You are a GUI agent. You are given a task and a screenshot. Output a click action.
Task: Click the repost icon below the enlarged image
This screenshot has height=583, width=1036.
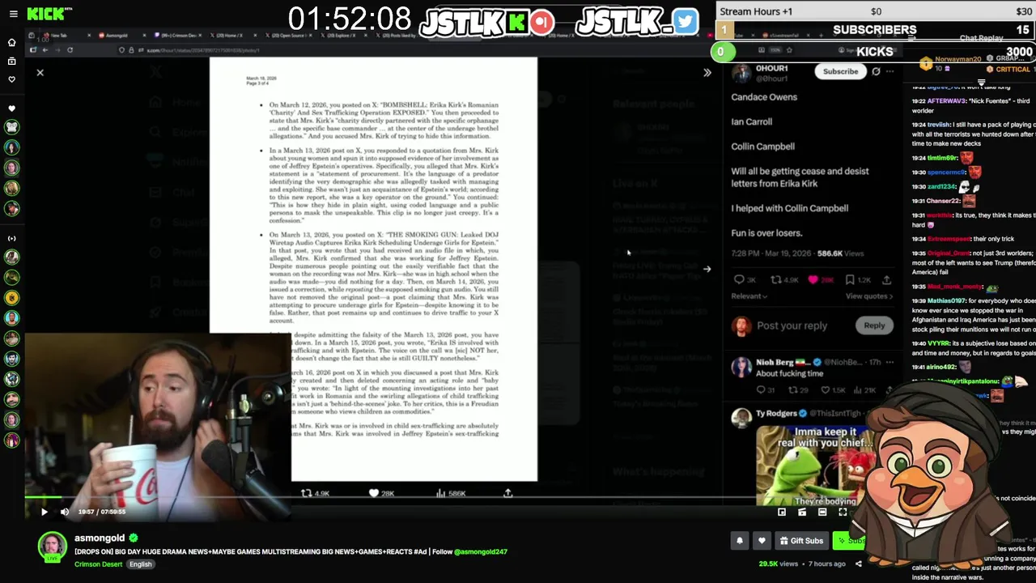(307, 493)
